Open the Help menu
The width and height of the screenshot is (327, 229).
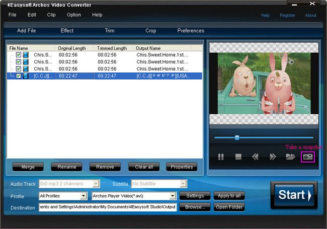point(97,15)
